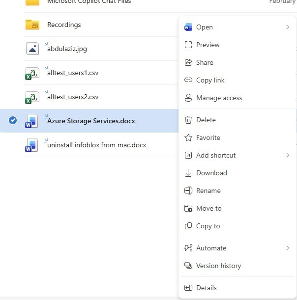This screenshot has height=300, width=297.
Task: Choose Preview from the context menu
Action: [x=237, y=45]
